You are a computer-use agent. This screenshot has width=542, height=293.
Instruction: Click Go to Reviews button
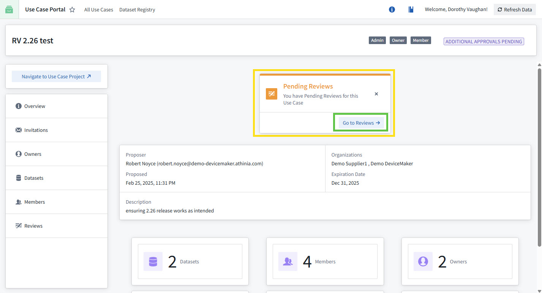tap(361, 123)
